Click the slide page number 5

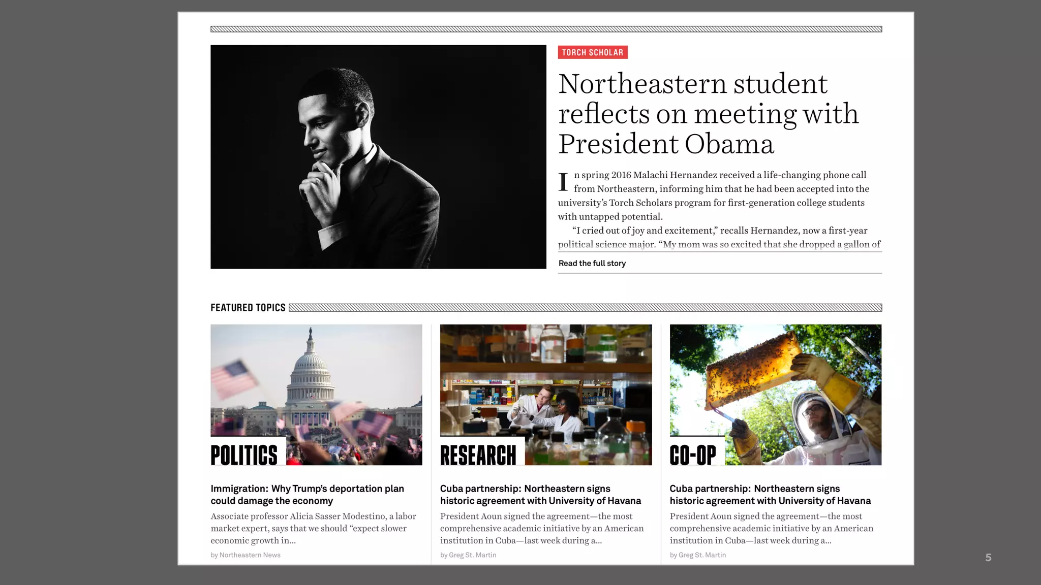point(988,558)
